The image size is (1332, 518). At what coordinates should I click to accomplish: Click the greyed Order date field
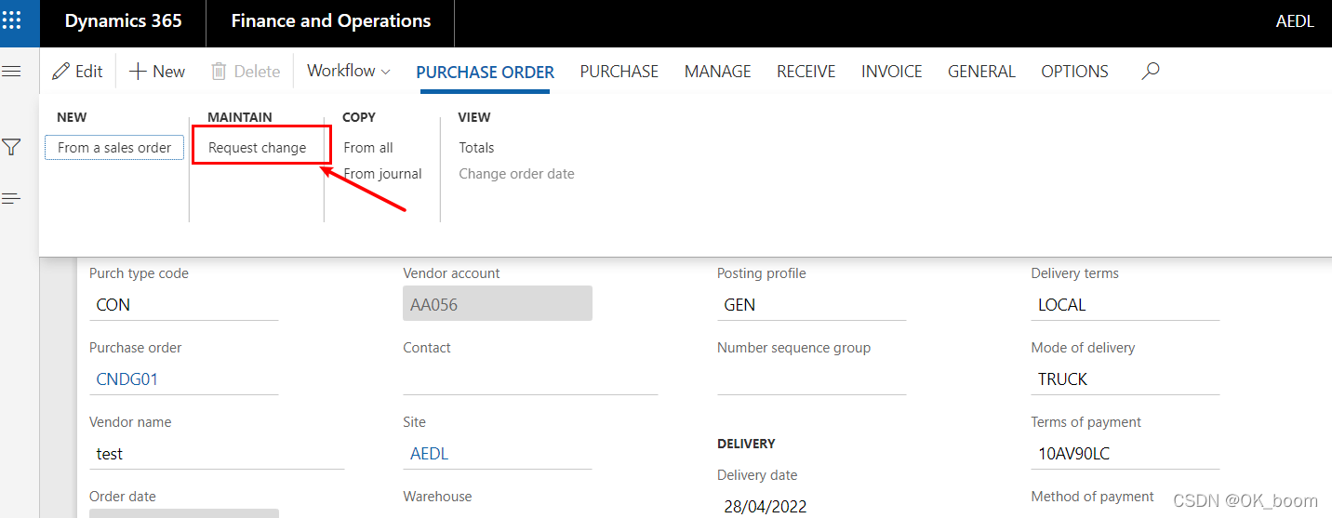[184, 513]
